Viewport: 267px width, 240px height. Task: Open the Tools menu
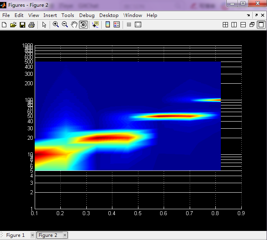[x=67, y=15]
